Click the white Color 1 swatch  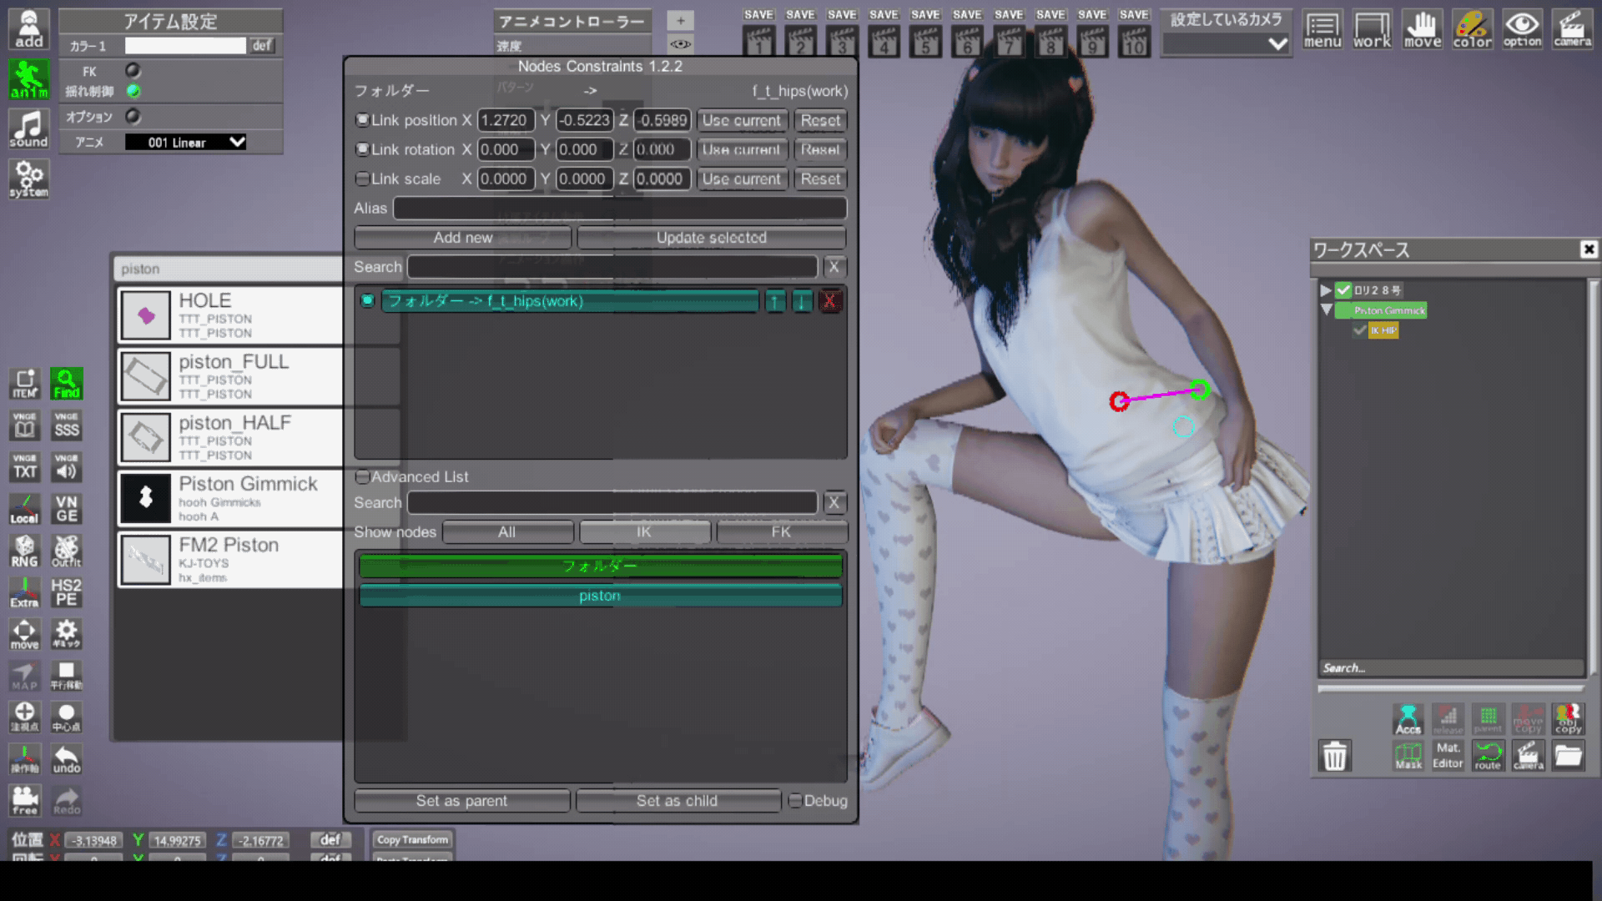[185, 46]
